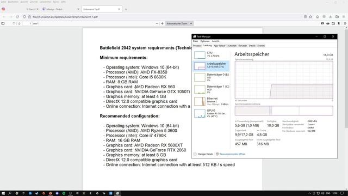Open the Datei menu in the browser

pos(4,2)
